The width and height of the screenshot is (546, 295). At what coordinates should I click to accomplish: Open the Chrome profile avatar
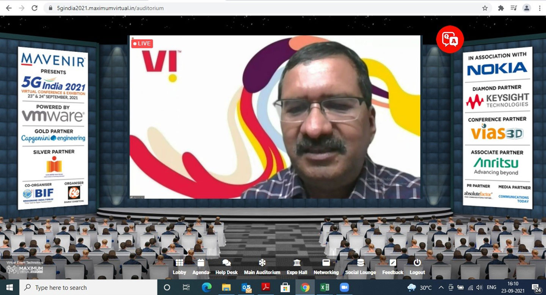pos(527,8)
